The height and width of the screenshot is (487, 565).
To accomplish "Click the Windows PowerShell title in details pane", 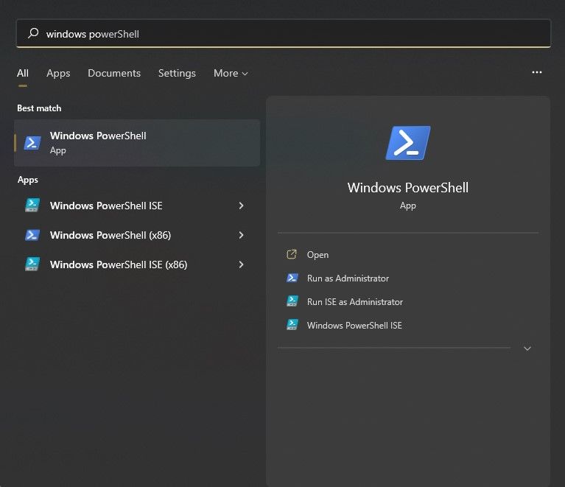I will pos(408,188).
